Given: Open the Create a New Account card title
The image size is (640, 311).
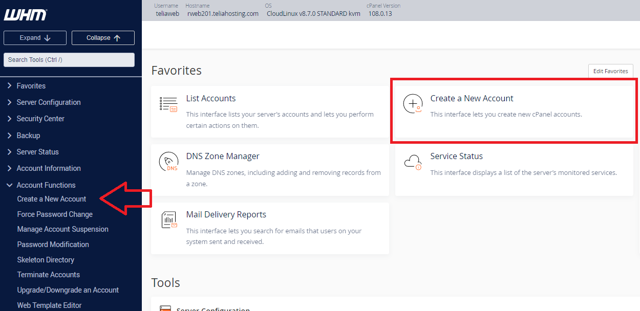Looking at the screenshot, I should tap(472, 98).
